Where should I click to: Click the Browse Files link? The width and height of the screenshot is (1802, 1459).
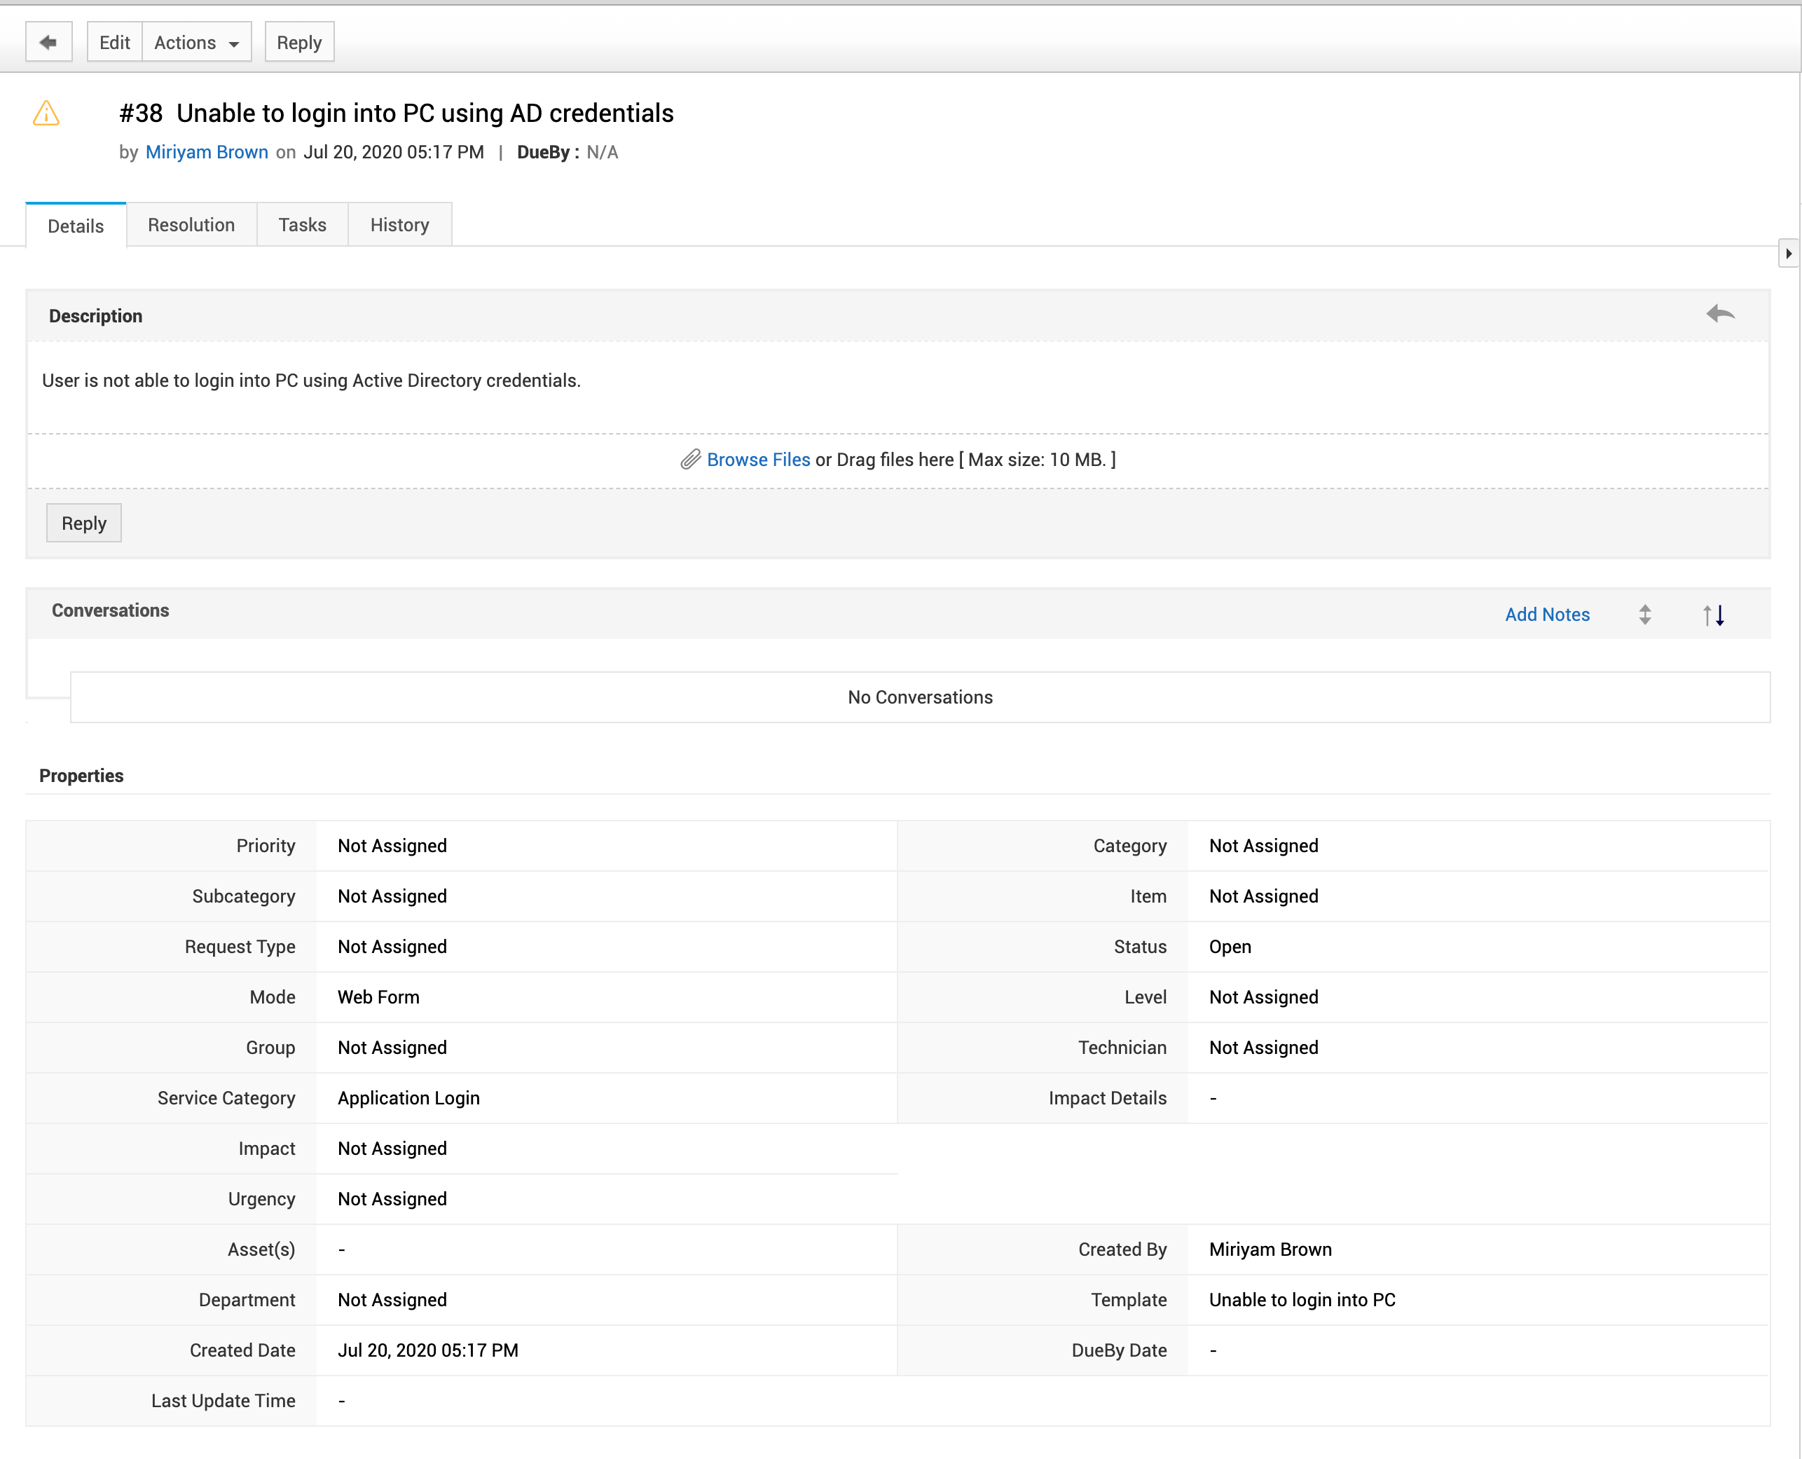758,460
